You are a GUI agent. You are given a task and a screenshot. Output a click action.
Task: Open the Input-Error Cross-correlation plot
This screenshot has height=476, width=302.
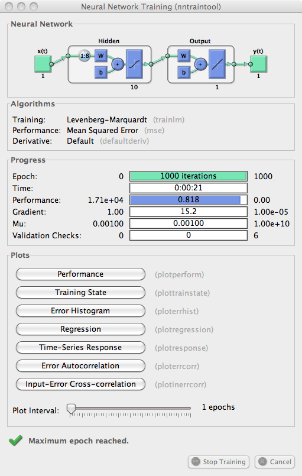coord(80,384)
